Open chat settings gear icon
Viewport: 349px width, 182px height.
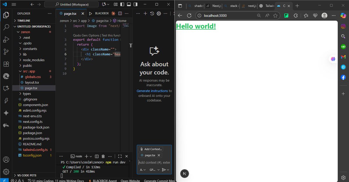(159, 13)
